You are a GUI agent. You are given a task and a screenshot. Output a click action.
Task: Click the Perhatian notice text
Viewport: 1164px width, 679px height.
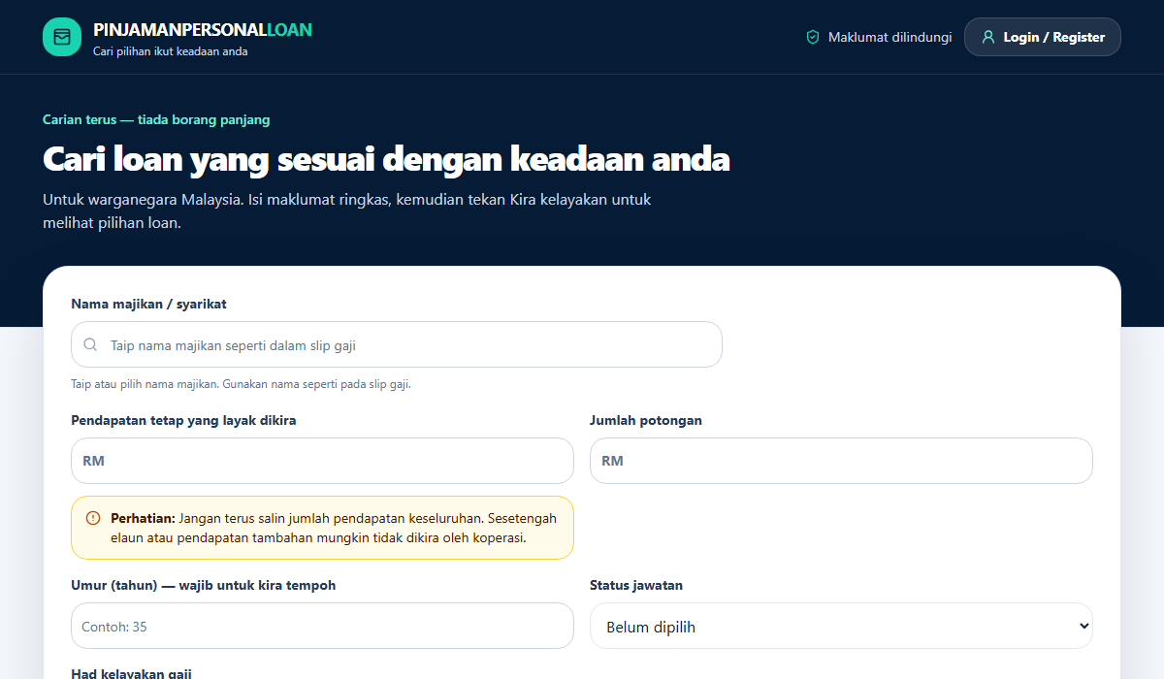pyautogui.click(x=334, y=528)
